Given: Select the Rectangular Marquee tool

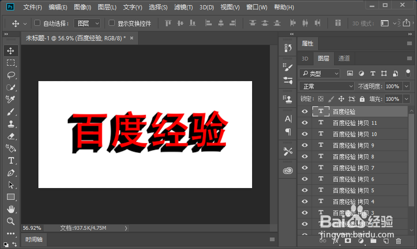Looking at the screenshot, I should click(x=11, y=63).
